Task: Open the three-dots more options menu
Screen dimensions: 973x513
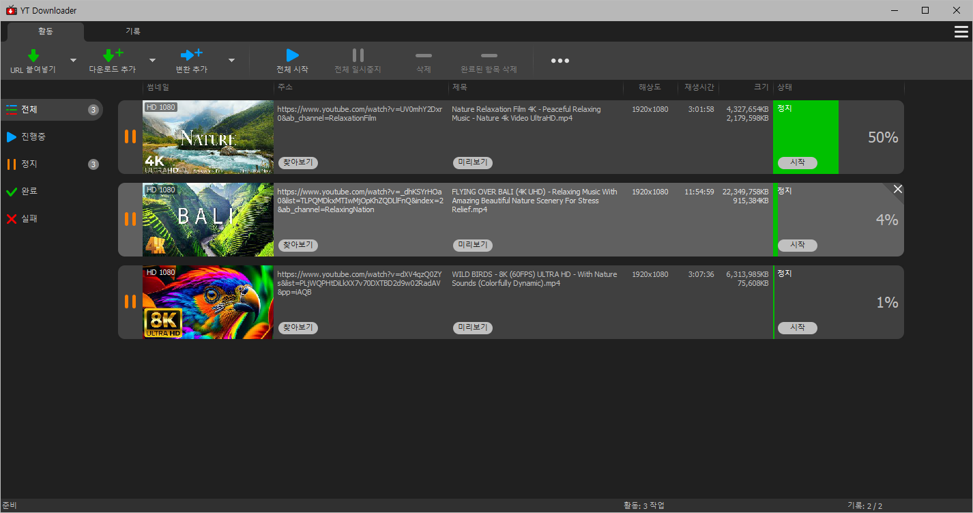Action: click(560, 61)
